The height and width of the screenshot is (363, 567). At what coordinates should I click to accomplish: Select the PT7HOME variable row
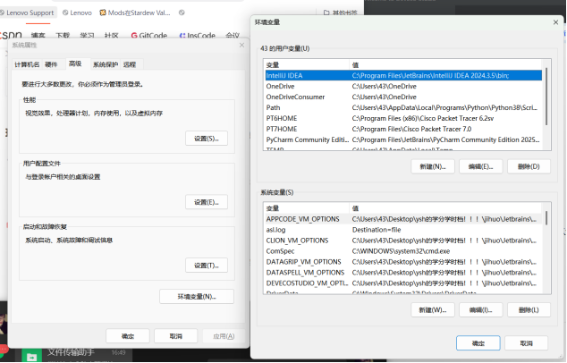click(x=403, y=129)
